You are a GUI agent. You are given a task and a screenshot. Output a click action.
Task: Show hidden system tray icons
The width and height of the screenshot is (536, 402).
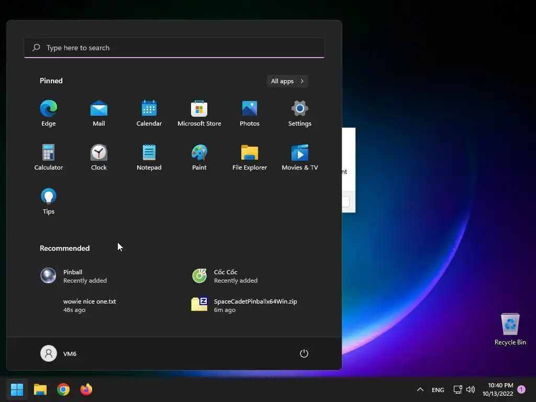[x=420, y=389]
